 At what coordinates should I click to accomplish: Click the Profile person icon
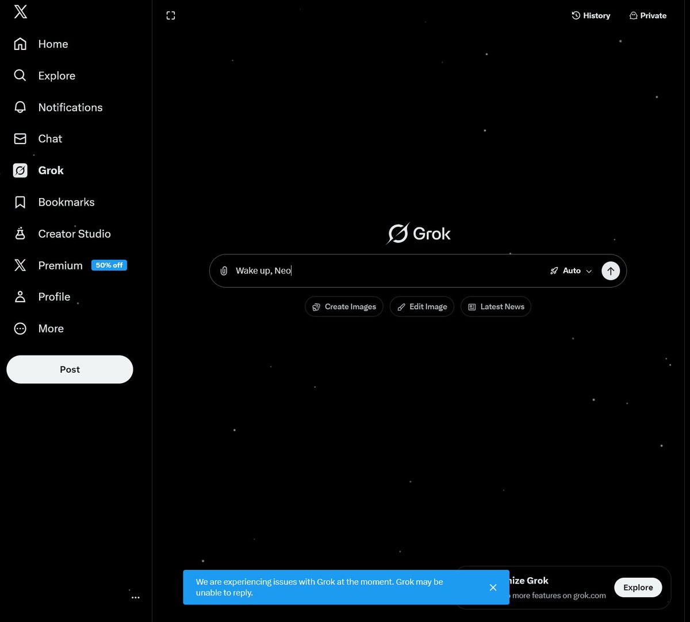(x=20, y=297)
